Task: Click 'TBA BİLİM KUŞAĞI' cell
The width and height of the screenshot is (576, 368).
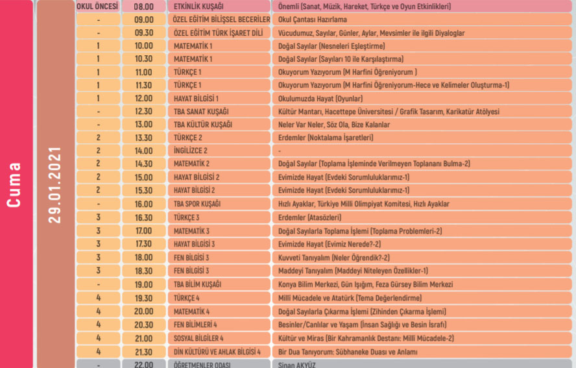Action: click(x=219, y=284)
